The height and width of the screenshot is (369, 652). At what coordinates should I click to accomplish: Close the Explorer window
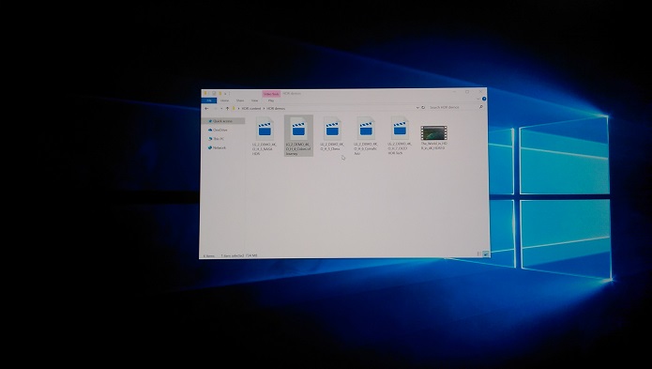click(x=480, y=91)
